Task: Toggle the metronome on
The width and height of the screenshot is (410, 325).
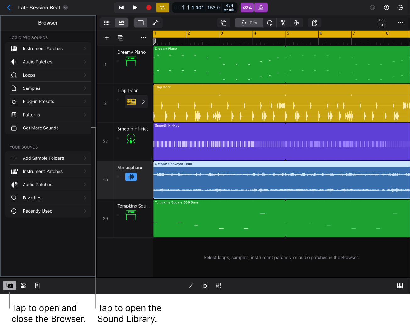Action: 261,7
